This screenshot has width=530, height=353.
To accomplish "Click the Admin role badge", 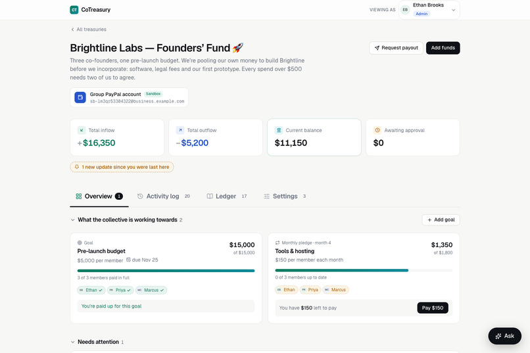I will tap(422, 14).
